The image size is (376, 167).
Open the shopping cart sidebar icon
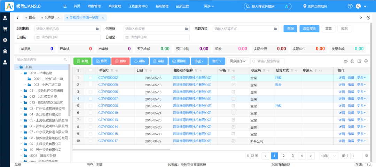coord(5,29)
